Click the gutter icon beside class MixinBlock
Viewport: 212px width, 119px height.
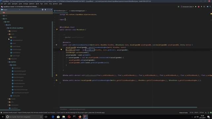(57, 29)
